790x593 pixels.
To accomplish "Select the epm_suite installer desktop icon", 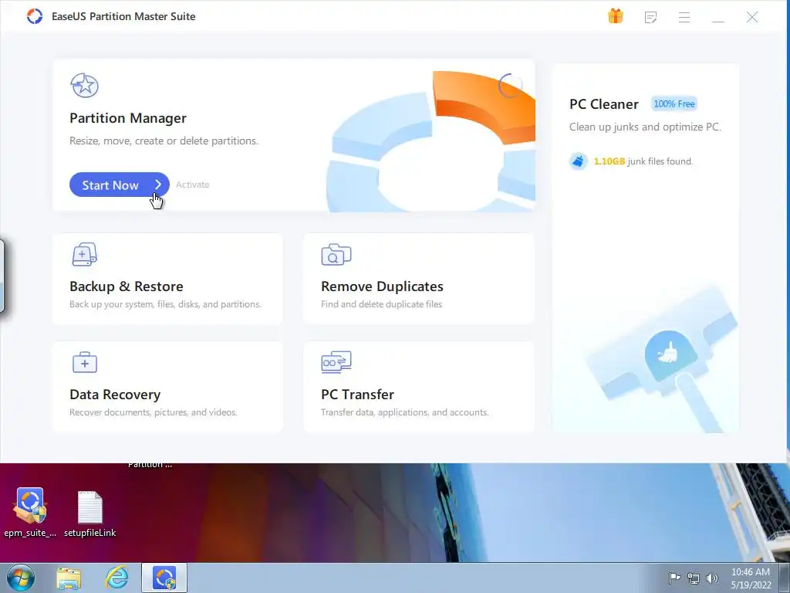I will click(30, 512).
